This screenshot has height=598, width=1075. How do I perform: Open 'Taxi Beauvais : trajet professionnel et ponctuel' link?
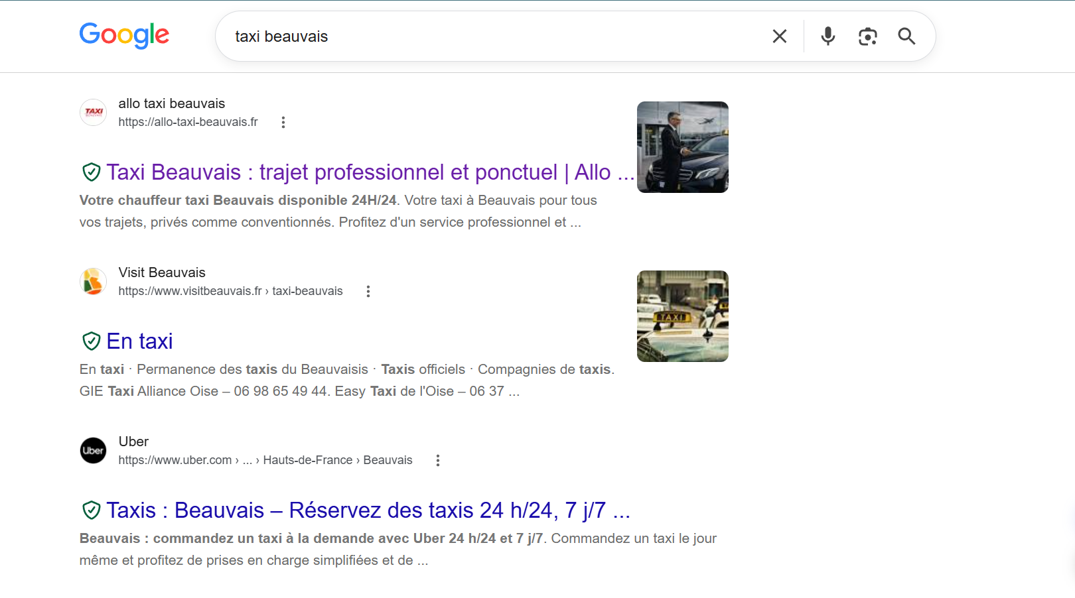[x=370, y=172]
